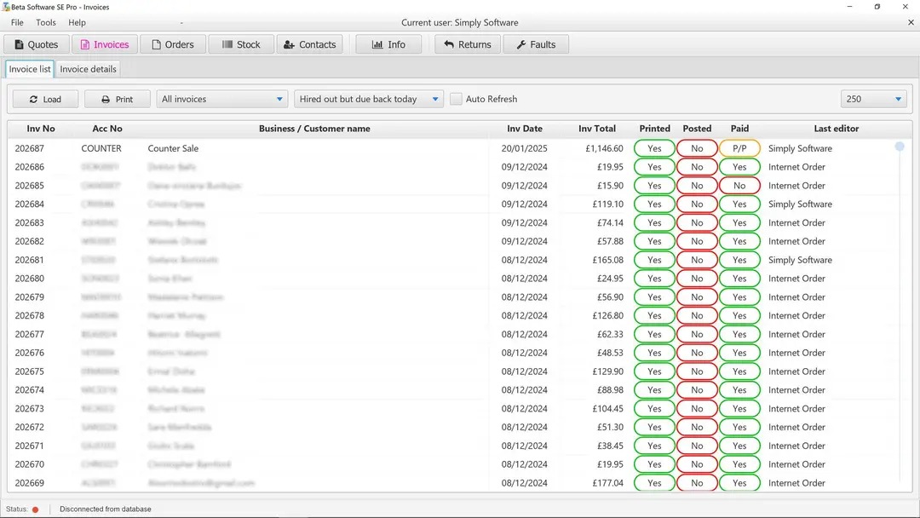Sort by the Paid column header
Screen dimensions: 920x518
click(x=739, y=129)
